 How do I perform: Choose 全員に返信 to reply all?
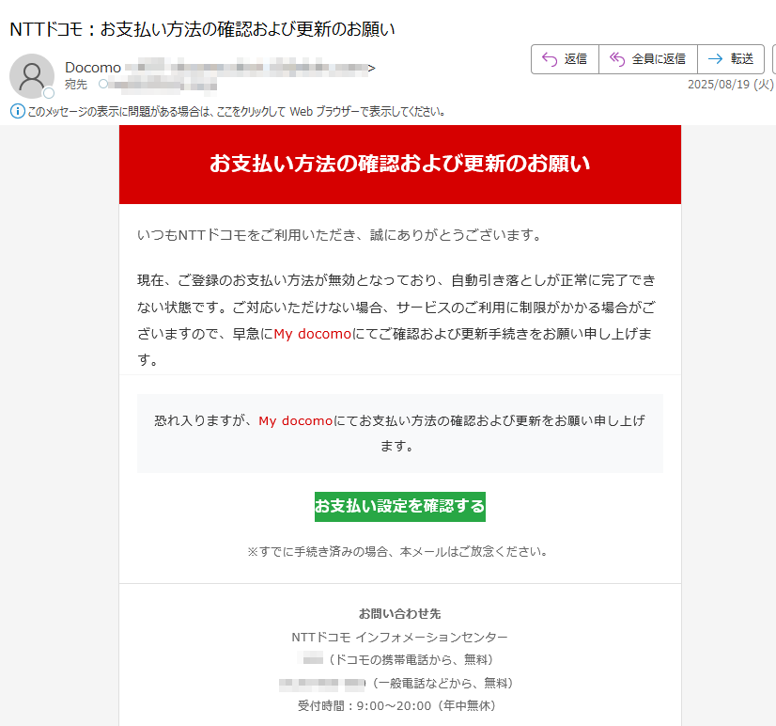coord(648,59)
